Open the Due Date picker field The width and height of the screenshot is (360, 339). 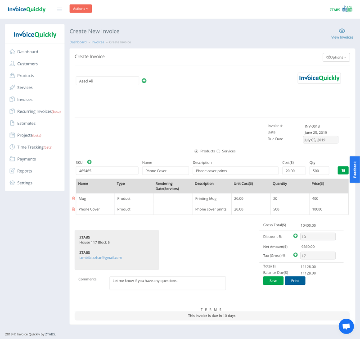320,140
